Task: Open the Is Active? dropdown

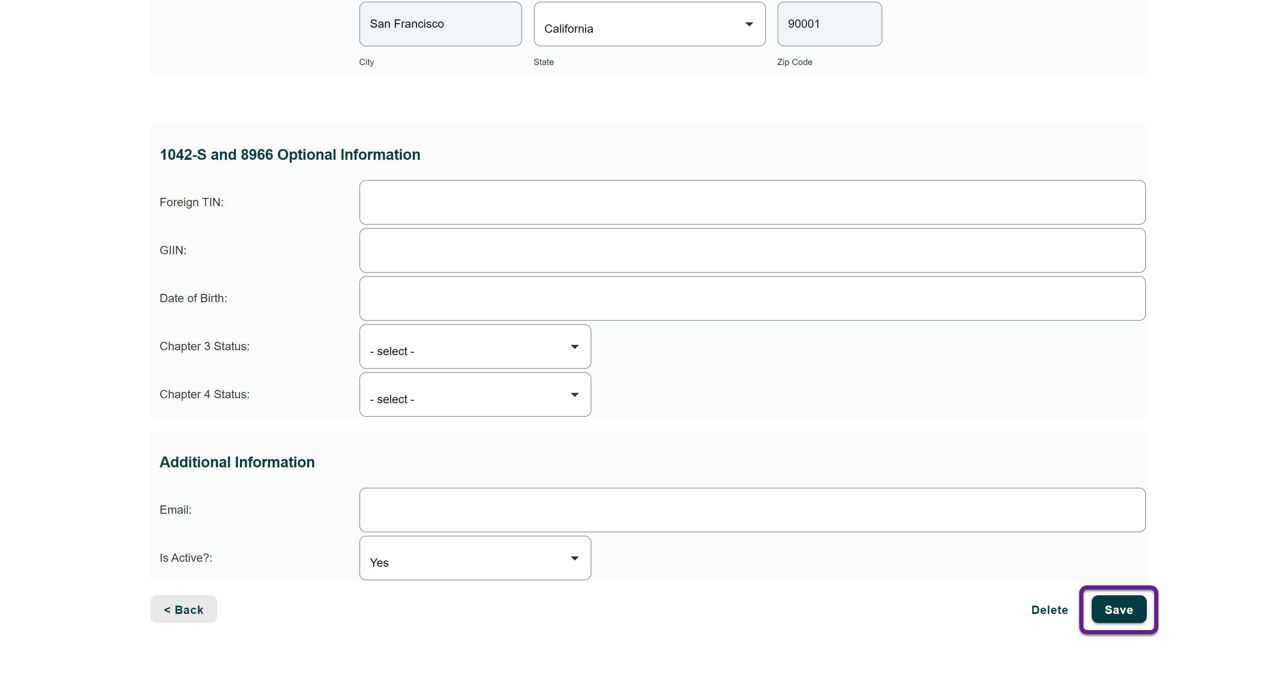Action: point(474,558)
